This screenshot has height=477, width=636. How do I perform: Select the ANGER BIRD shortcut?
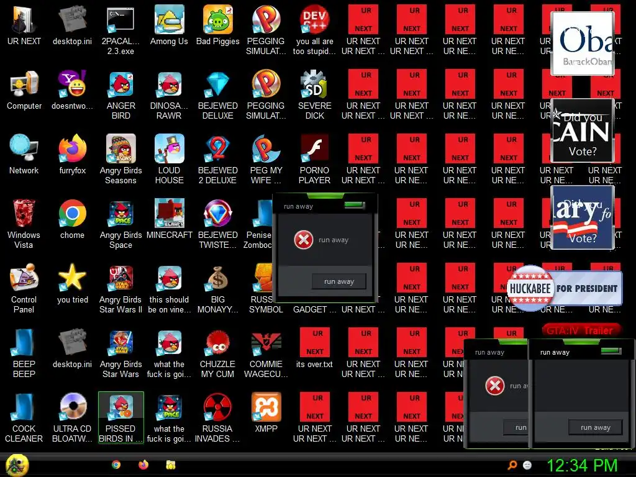click(x=120, y=94)
